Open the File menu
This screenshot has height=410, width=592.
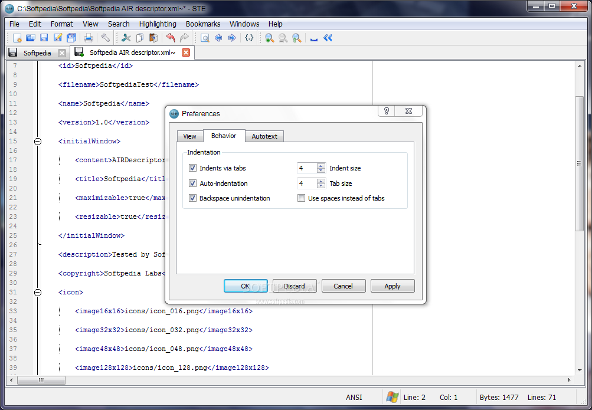(x=14, y=24)
